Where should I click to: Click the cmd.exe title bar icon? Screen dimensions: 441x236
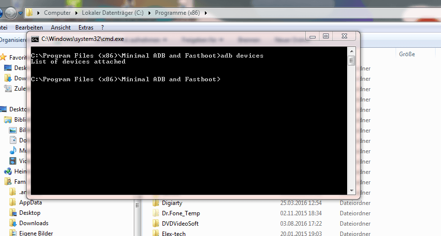click(x=35, y=39)
